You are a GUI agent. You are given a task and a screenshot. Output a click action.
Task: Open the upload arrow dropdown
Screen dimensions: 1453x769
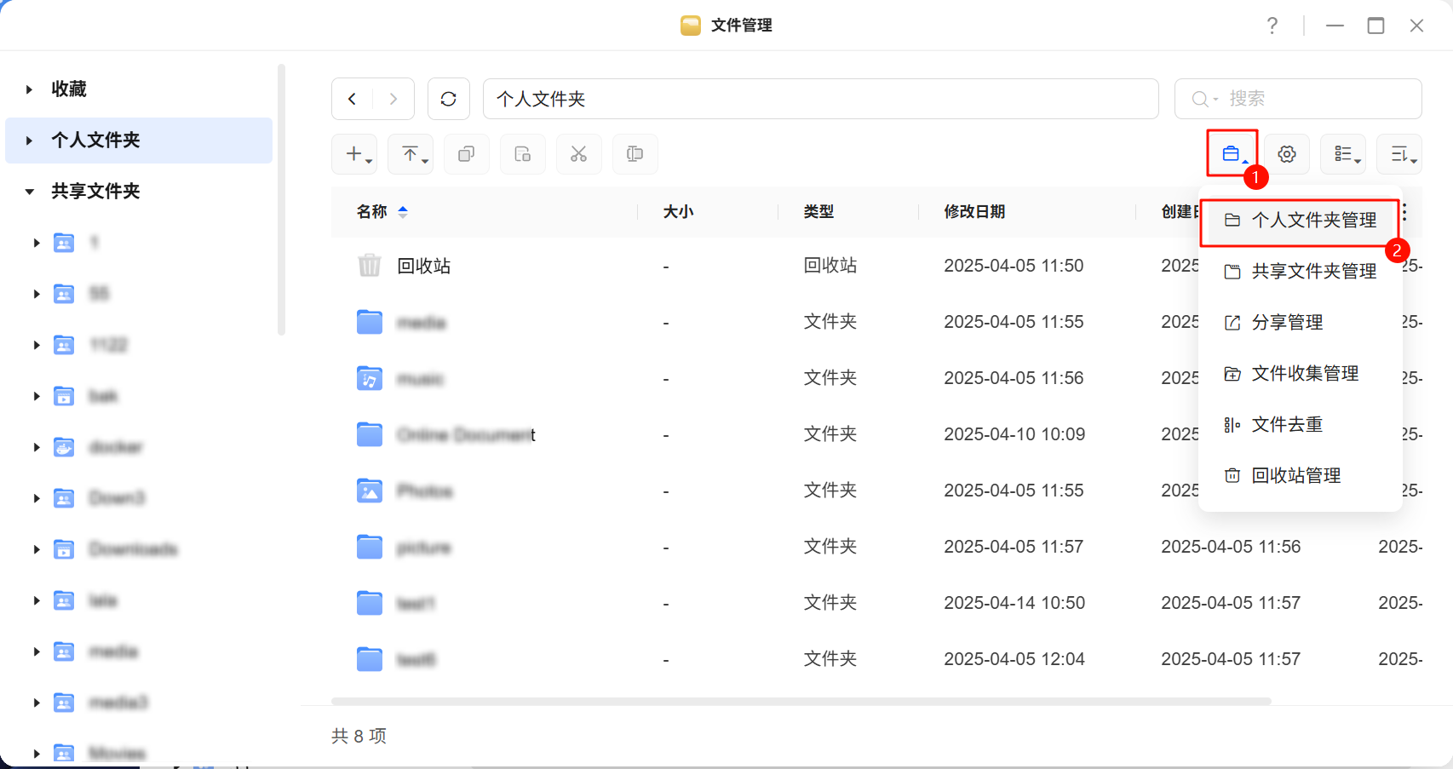[x=415, y=154]
